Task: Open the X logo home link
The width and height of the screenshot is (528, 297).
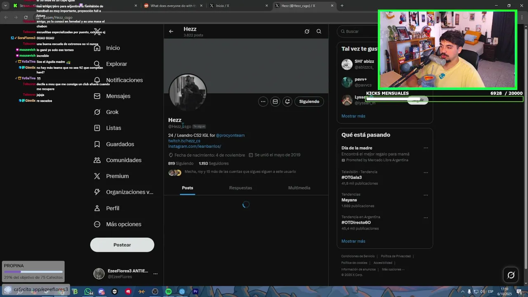Action: (x=97, y=32)
